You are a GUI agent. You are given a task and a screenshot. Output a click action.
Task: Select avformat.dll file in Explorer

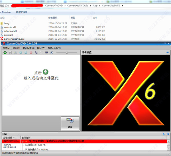(10, 31)
